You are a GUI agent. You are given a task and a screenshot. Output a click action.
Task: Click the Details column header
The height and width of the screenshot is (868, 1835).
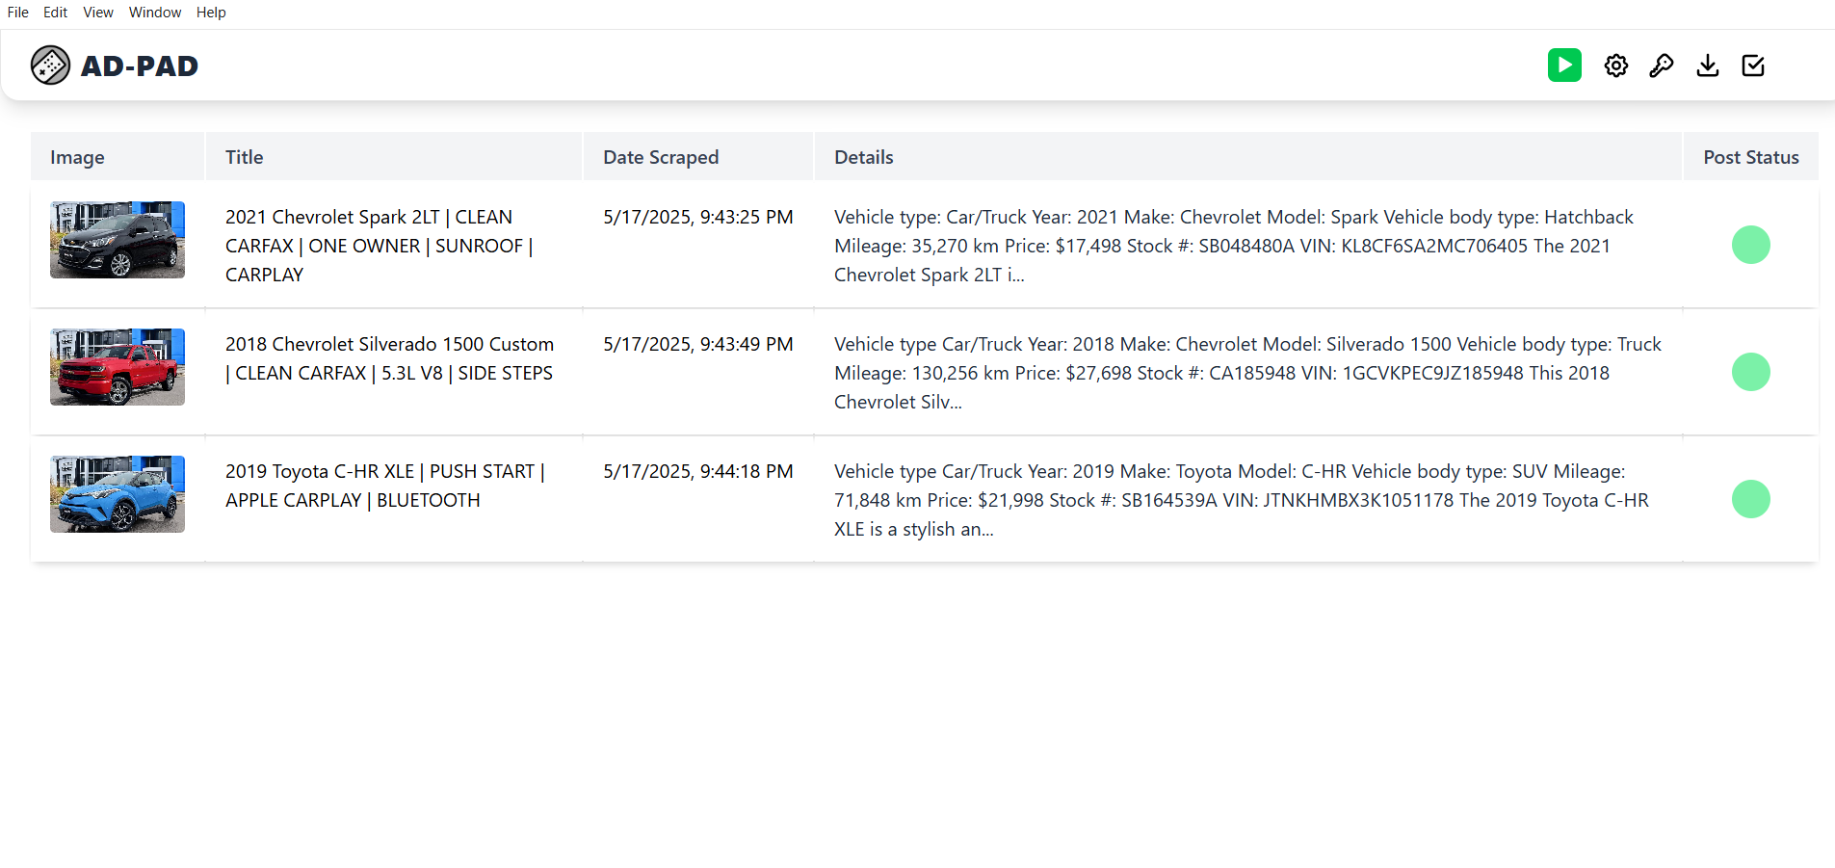tap(1248, 157)
